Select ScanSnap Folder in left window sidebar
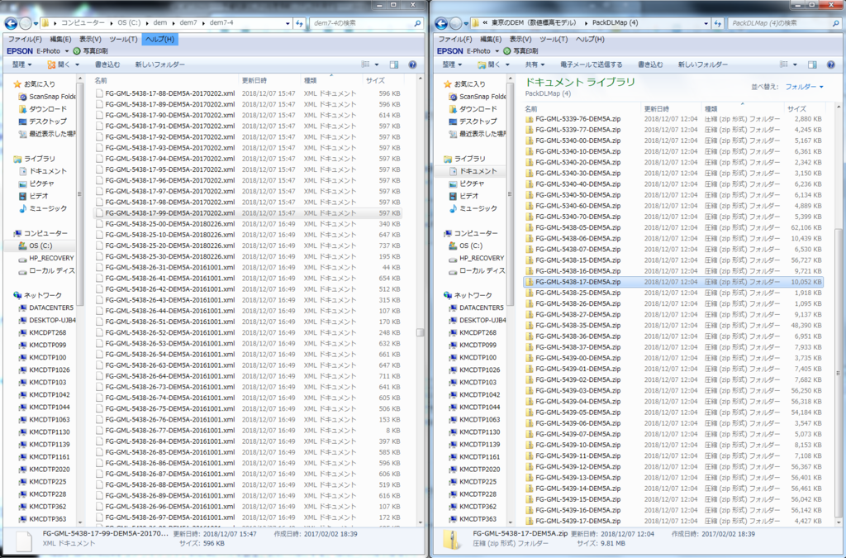This screenshot has height=558, width=846. [x=47, y=97]
